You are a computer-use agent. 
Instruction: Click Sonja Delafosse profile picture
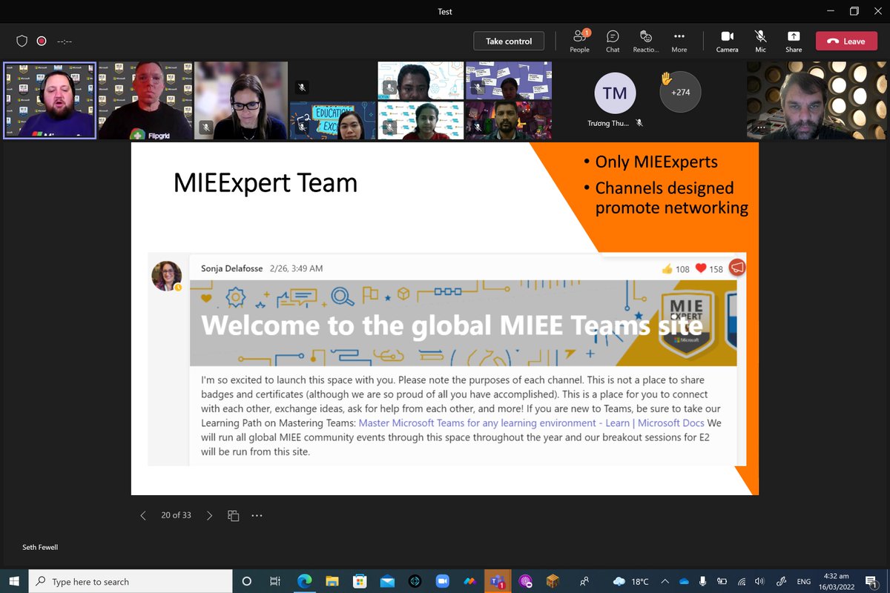[167, 276]
